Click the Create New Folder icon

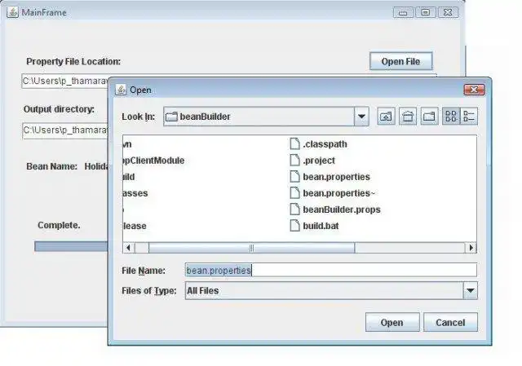429,117
